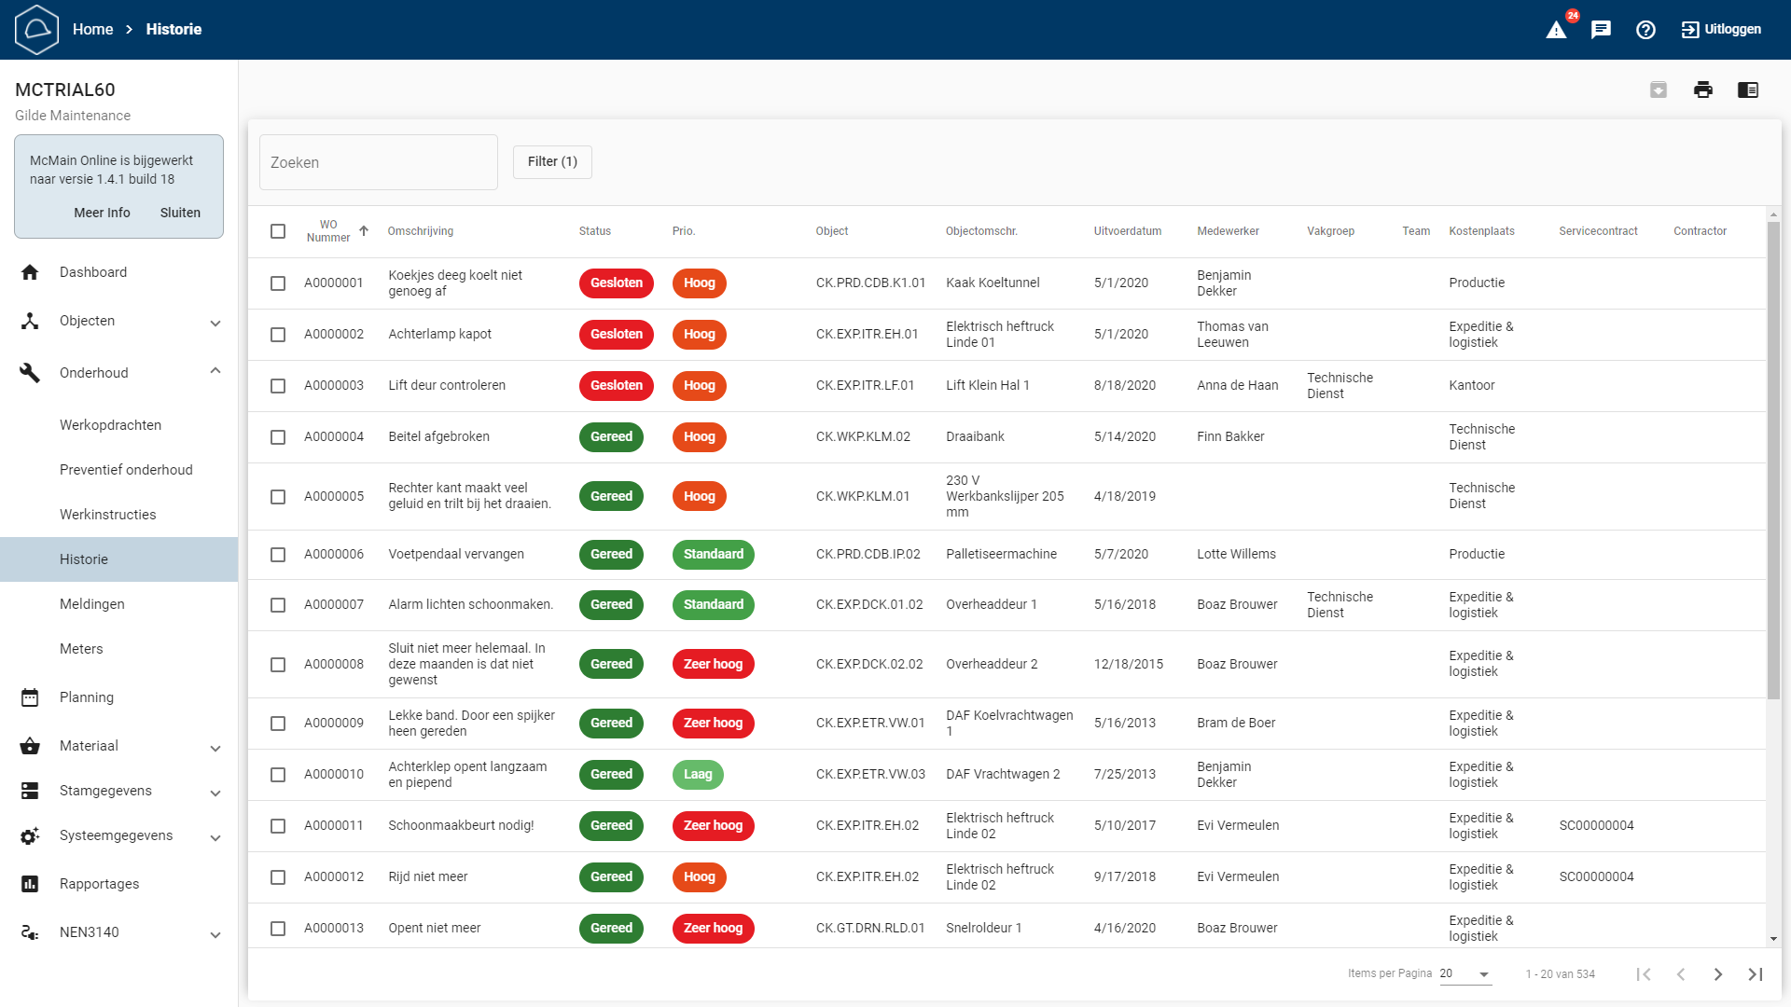This screenshot has height=1007, width=1791.
Task: Collapse the Onderhoud menu section
Action: [215, 372]
